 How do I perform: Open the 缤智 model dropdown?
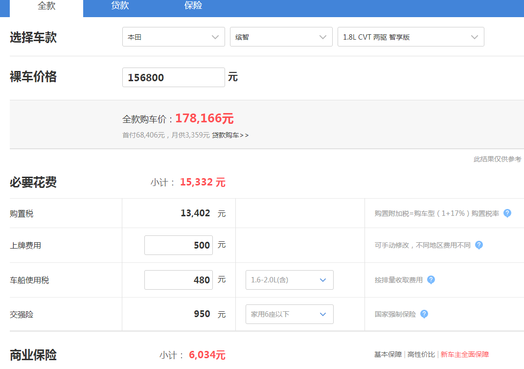click(x=281, y=37)
